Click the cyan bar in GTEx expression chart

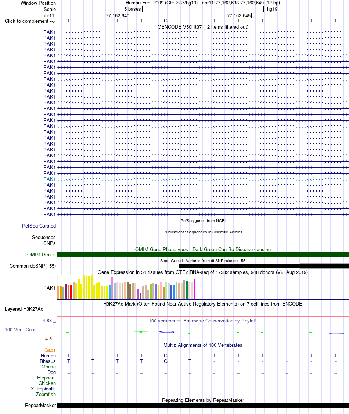110,292
